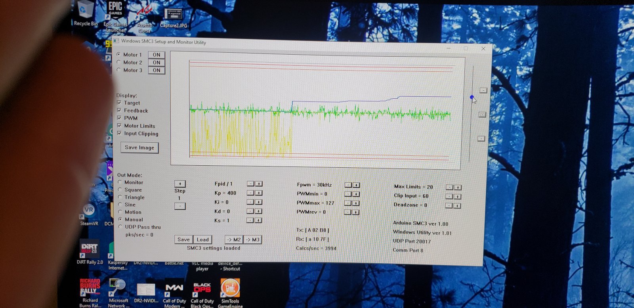The height and width of the screenshot is (308, 634).
Task: Open the DiRT Rally 2.0 desktop shortcut
Action: pos(90,249)
